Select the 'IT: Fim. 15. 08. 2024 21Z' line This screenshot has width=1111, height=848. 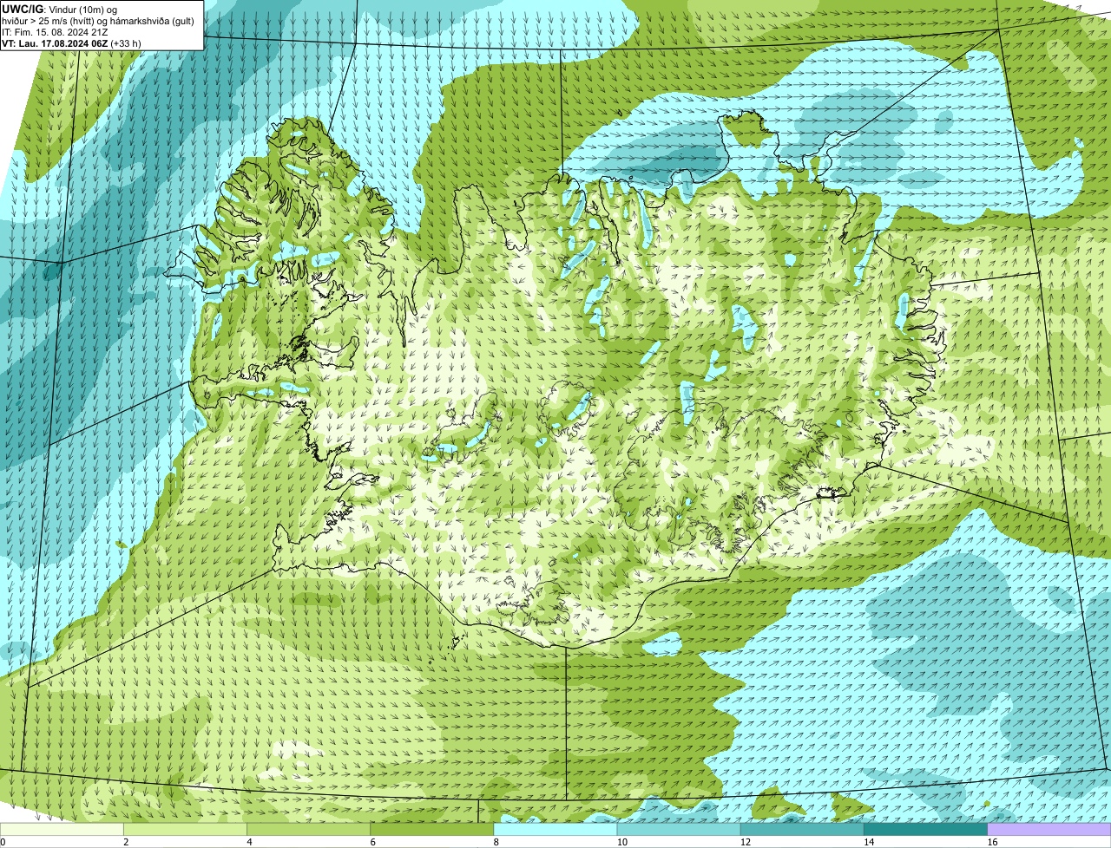pos(55,32)
